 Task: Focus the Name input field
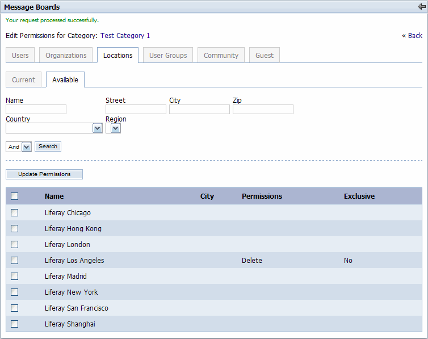tap(36, 110)
